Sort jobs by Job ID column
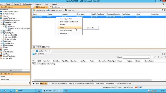The image size is (166, 93). pyautogui.click(x=39, y=61)
